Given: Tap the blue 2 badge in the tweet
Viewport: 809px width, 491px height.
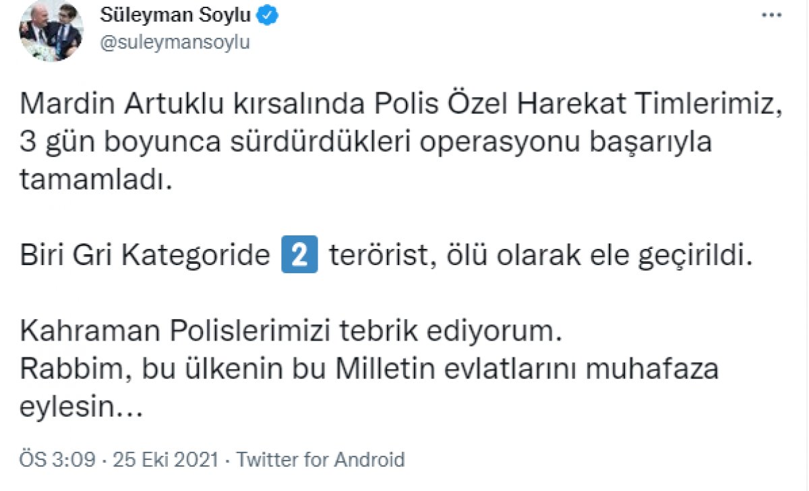Looking at the screenshot, I should (x=301, y=255).
